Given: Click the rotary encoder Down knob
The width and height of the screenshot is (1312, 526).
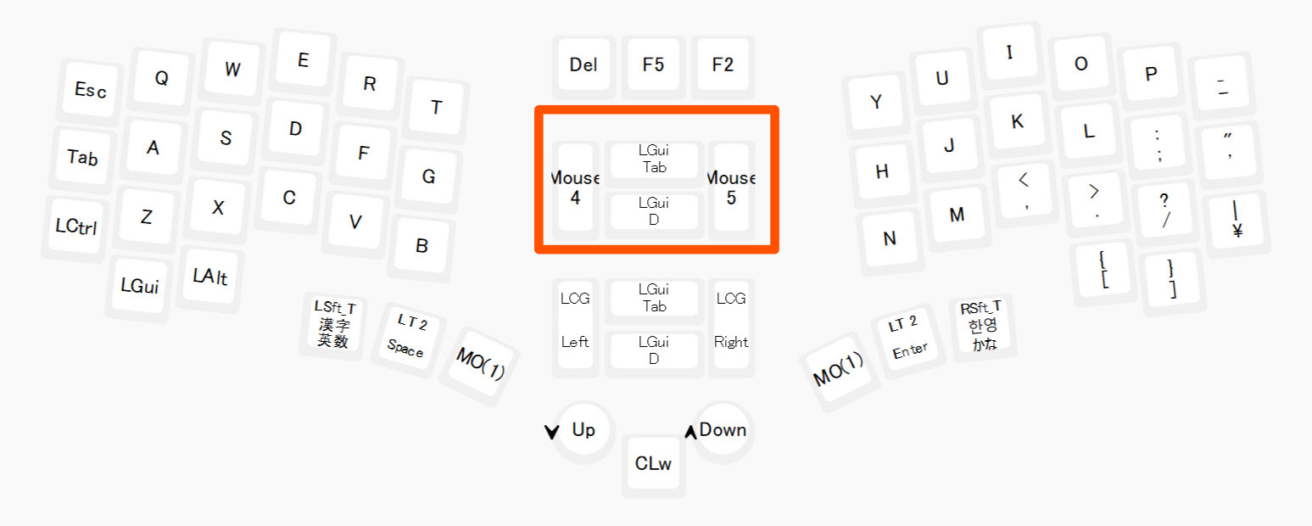Looking at the screenshot, I should (723, 430).
